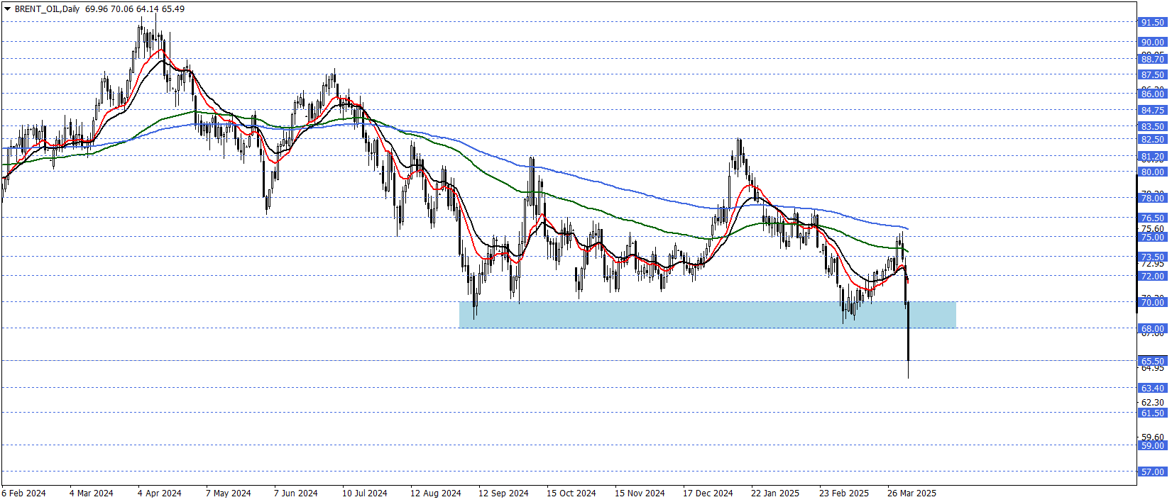
Task: Click the 7 May 2024 date label
Action: (x=229, y=493)
